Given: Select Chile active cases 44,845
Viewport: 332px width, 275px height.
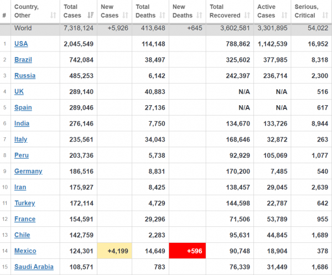Looking at the screenshot, I should click(x=277, y=235).
